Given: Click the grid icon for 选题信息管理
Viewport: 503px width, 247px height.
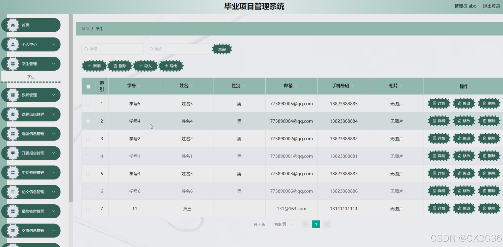Looking at the screenshot, I should click(x=13, y=134).
